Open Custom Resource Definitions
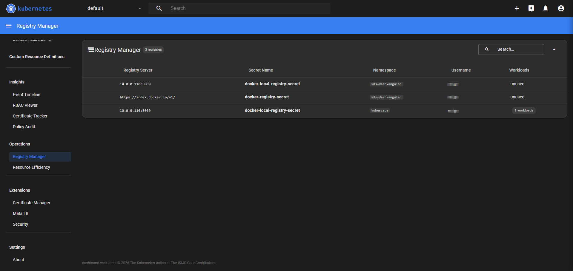 pyautogui.click(x=37, y=57)
